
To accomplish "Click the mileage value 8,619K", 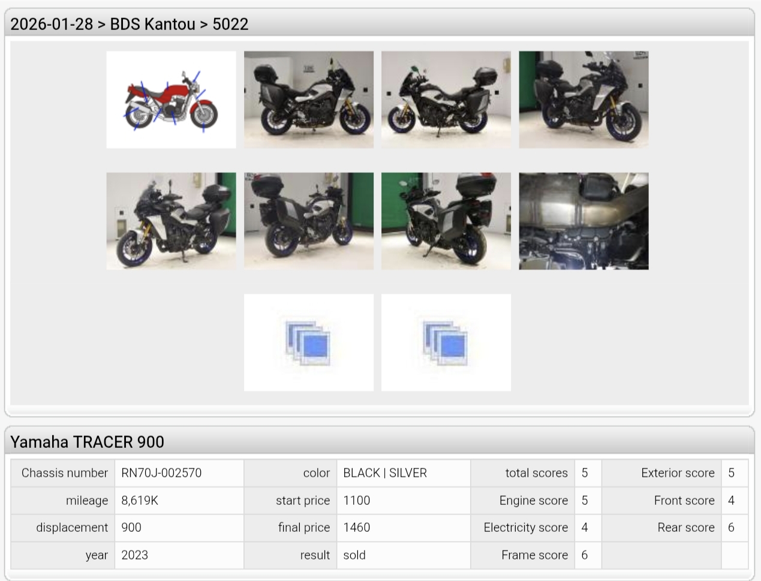I will pyautogui.click(x=140, y=501).
